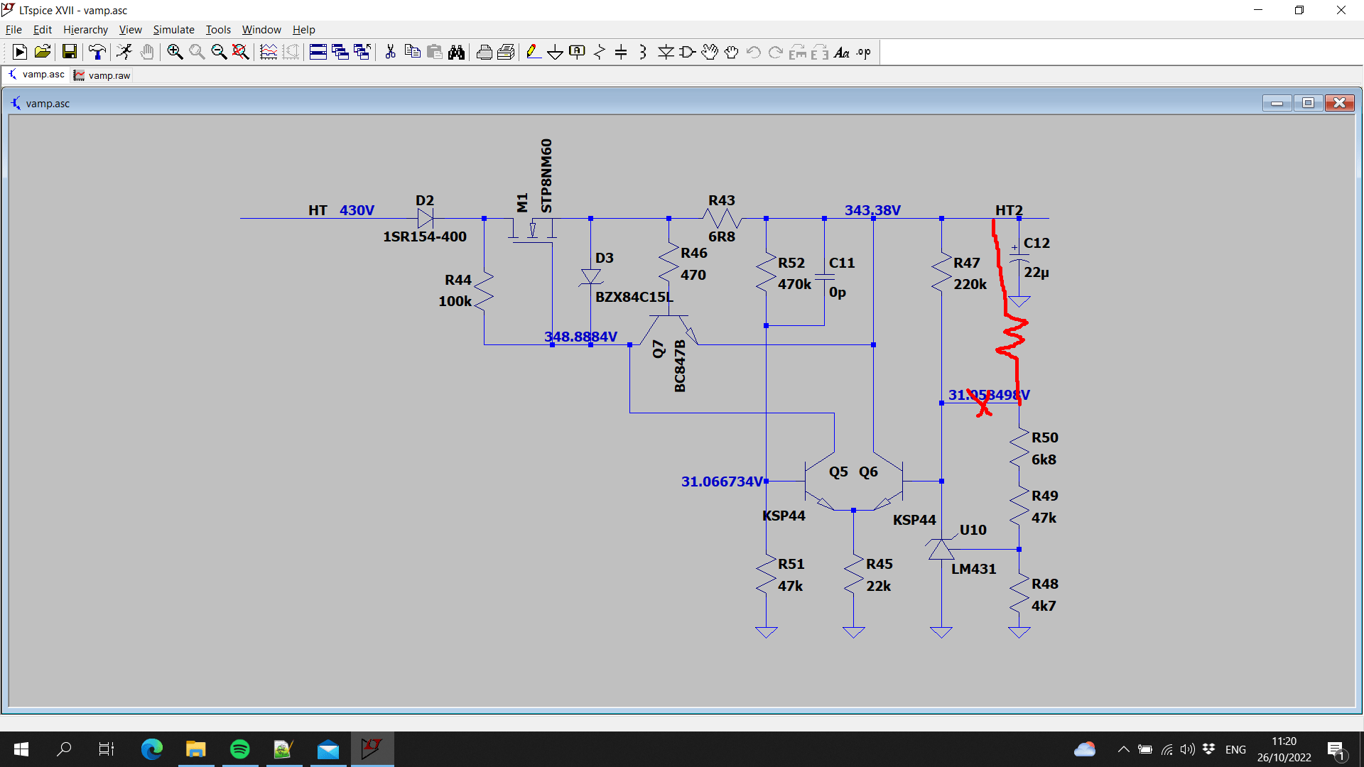
Task: Open the Simulate menu
Action: coord(173,29)
